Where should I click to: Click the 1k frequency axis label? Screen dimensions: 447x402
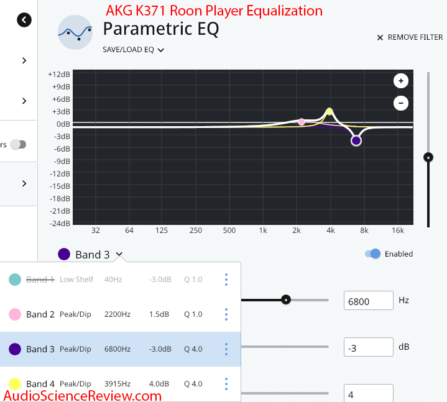(x=263, y=231)
